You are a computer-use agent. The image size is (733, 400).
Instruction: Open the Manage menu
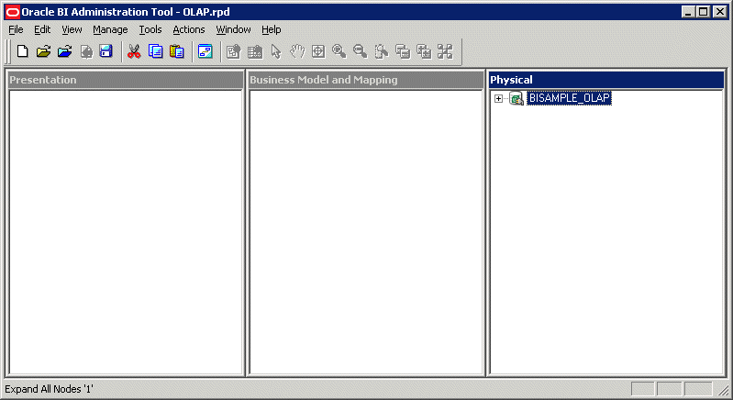tap(110, 29)
